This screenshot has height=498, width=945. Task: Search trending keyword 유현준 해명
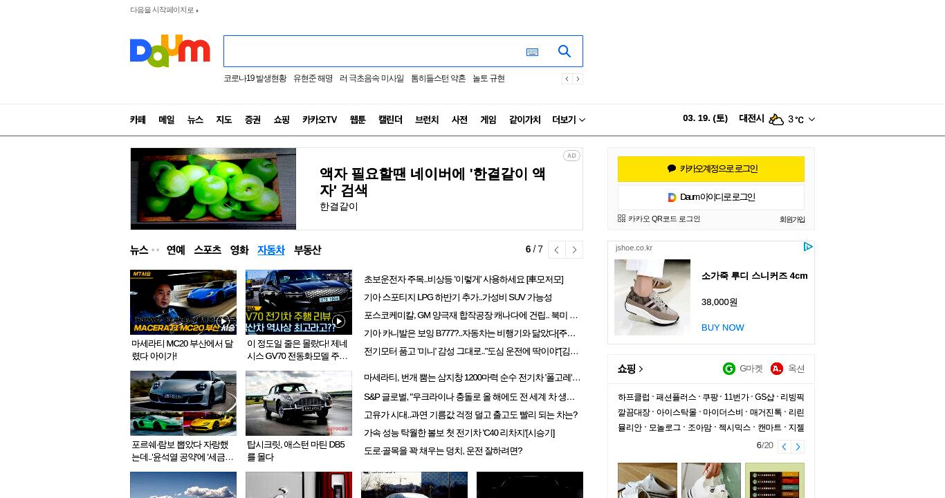(x=313, y=79)
